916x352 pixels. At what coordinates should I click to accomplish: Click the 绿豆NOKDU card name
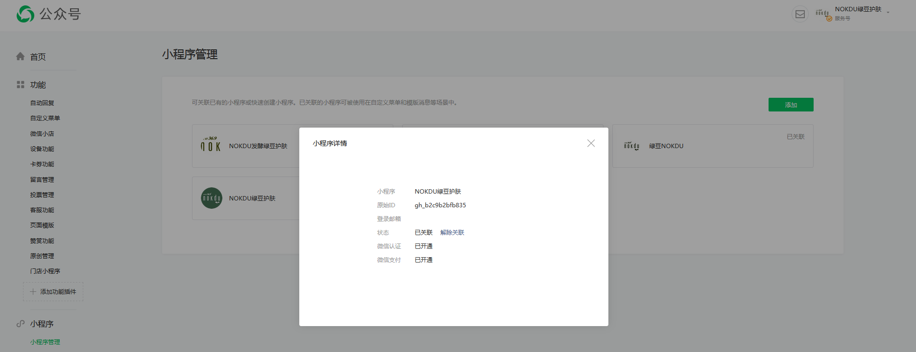click(x=666, y=146)
